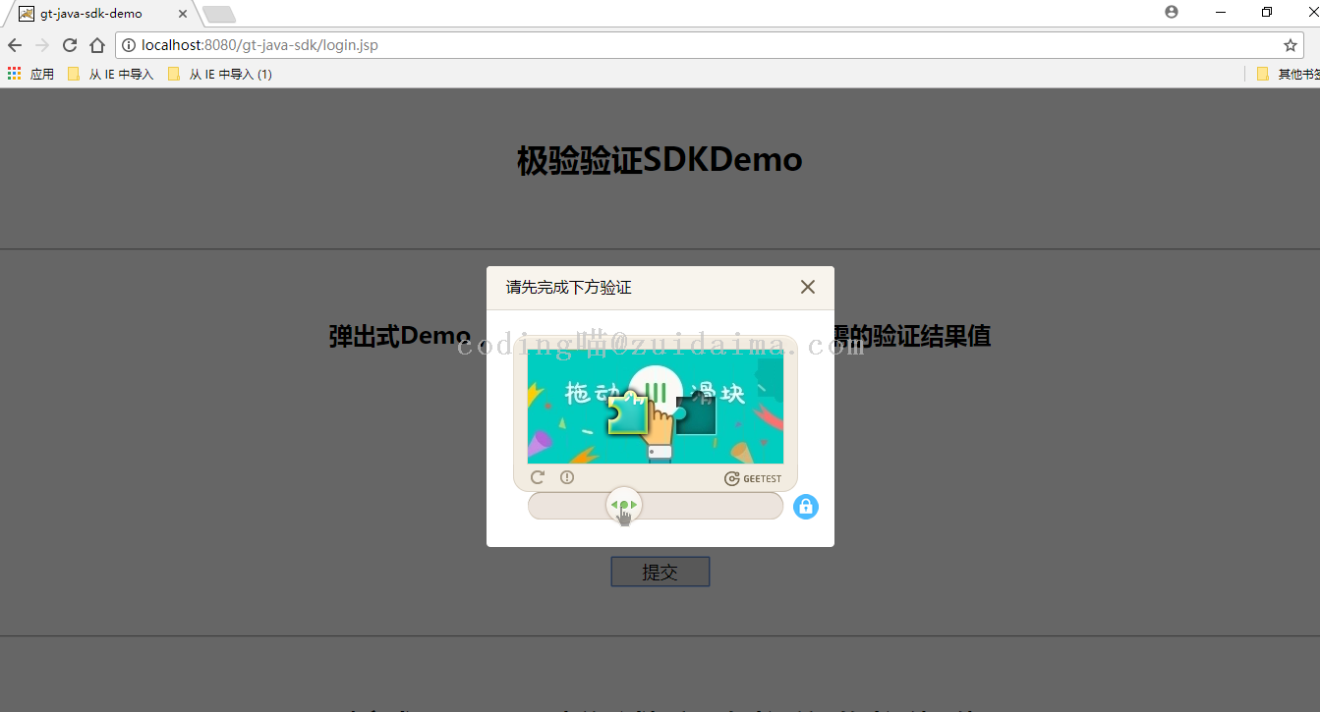Minimize the browser window
Screen dimensions: 1320x712
[1221, 12]
